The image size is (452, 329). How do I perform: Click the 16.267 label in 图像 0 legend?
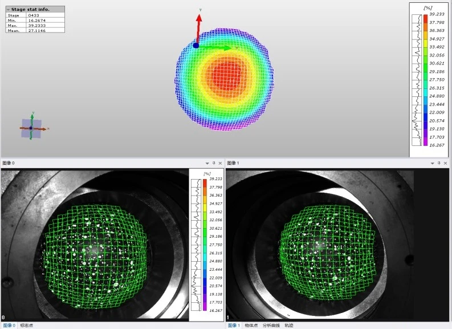[x=215, y=311]
